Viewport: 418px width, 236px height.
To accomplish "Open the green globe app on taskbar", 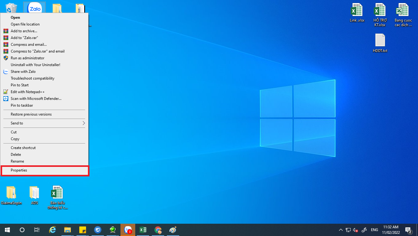I will [x=112, y=230].
